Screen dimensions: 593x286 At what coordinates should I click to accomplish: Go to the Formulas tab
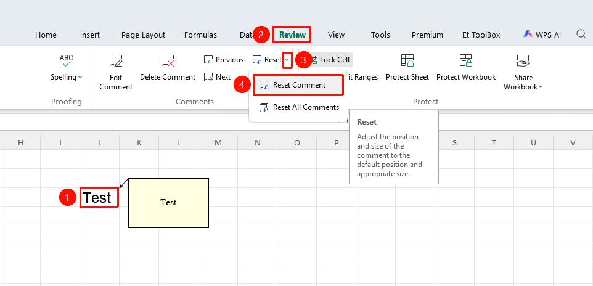pyautogui.click(x=200, y=35)
